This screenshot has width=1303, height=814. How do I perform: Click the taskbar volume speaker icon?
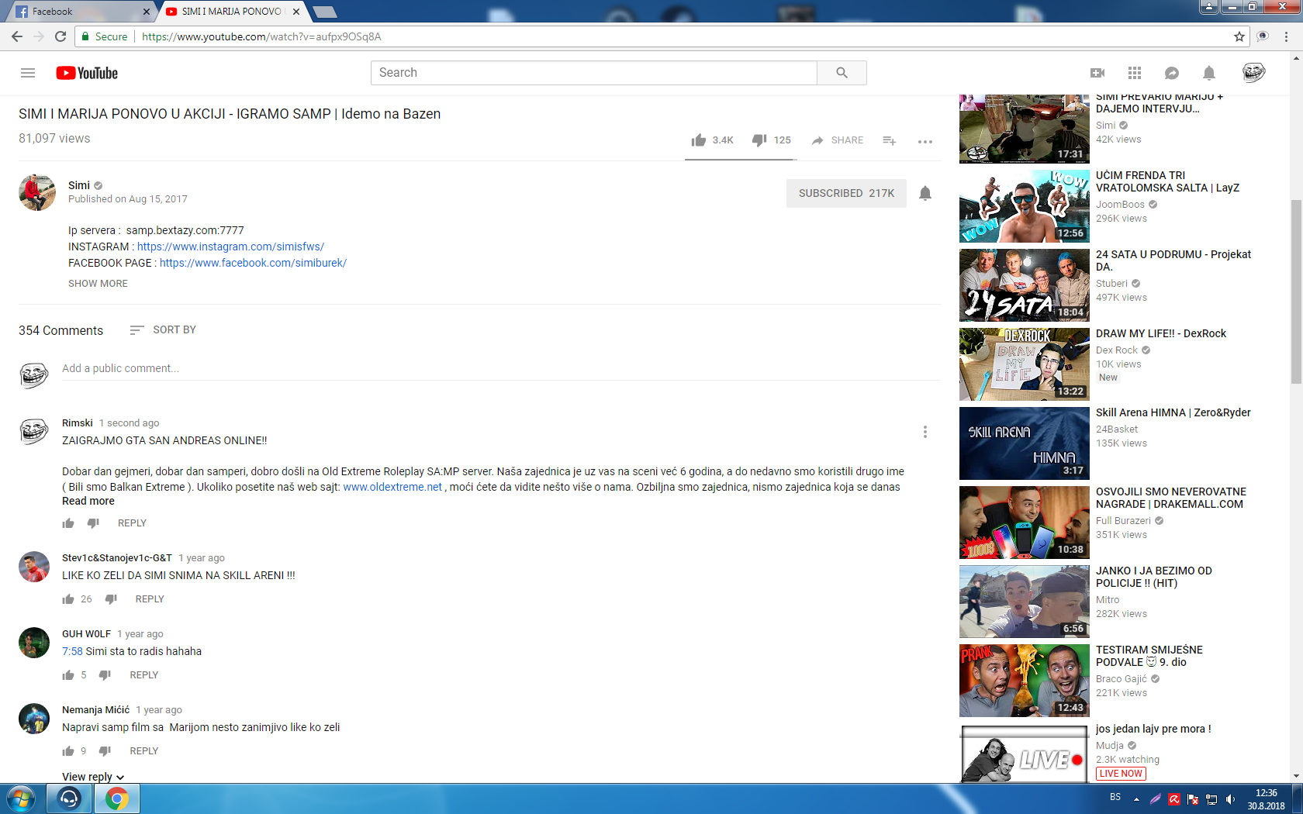tap(1230, 799)
